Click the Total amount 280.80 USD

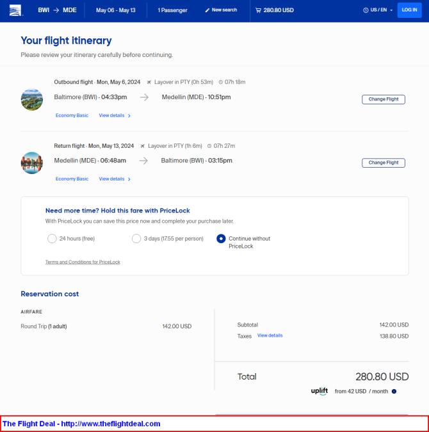382,376
